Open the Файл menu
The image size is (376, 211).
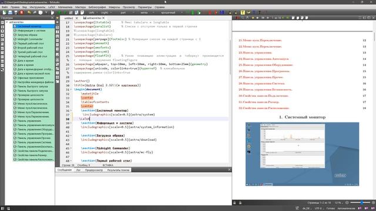5,7
